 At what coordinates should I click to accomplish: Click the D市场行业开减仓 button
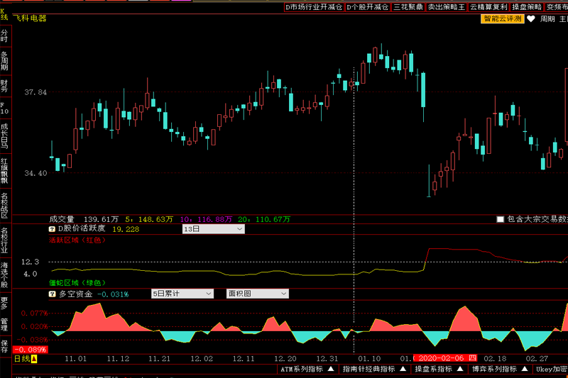click(x=313, y=6)
